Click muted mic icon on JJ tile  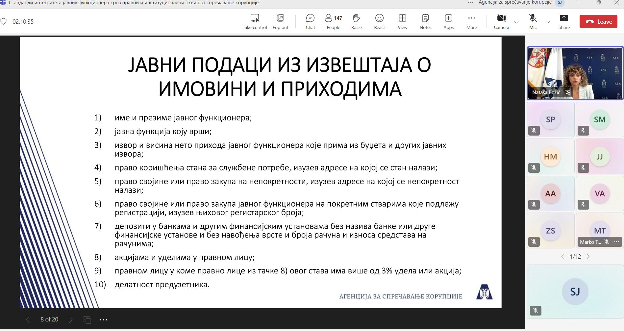point(583,168)
